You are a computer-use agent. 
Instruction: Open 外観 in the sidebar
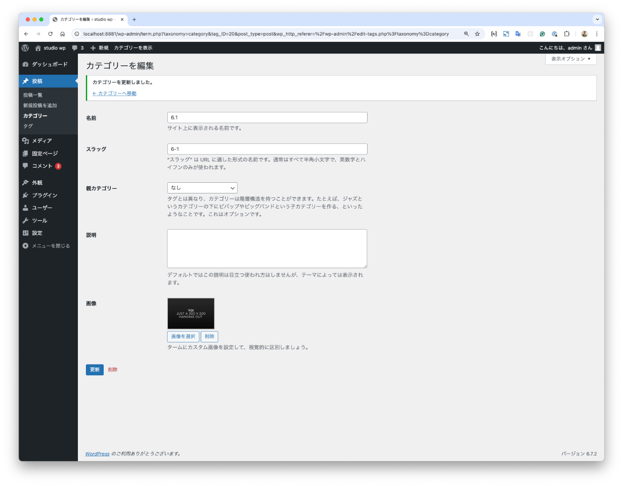[48, 183]
